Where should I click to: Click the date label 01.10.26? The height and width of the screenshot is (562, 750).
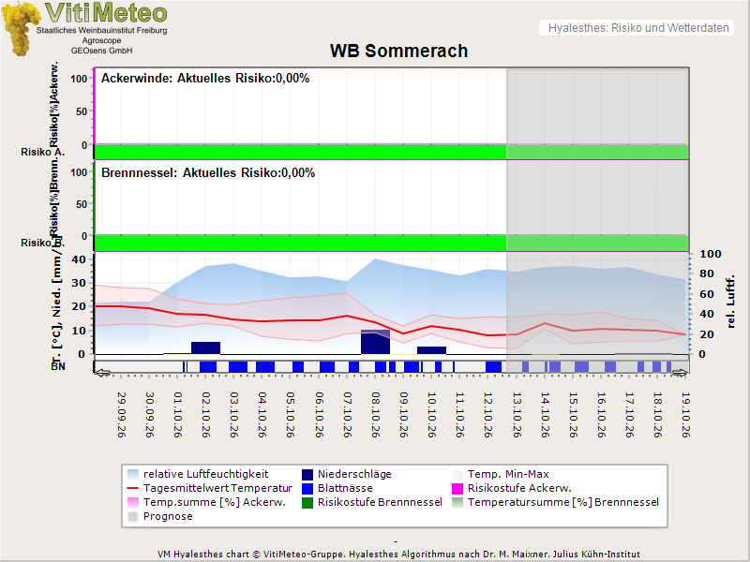(178, 415)
